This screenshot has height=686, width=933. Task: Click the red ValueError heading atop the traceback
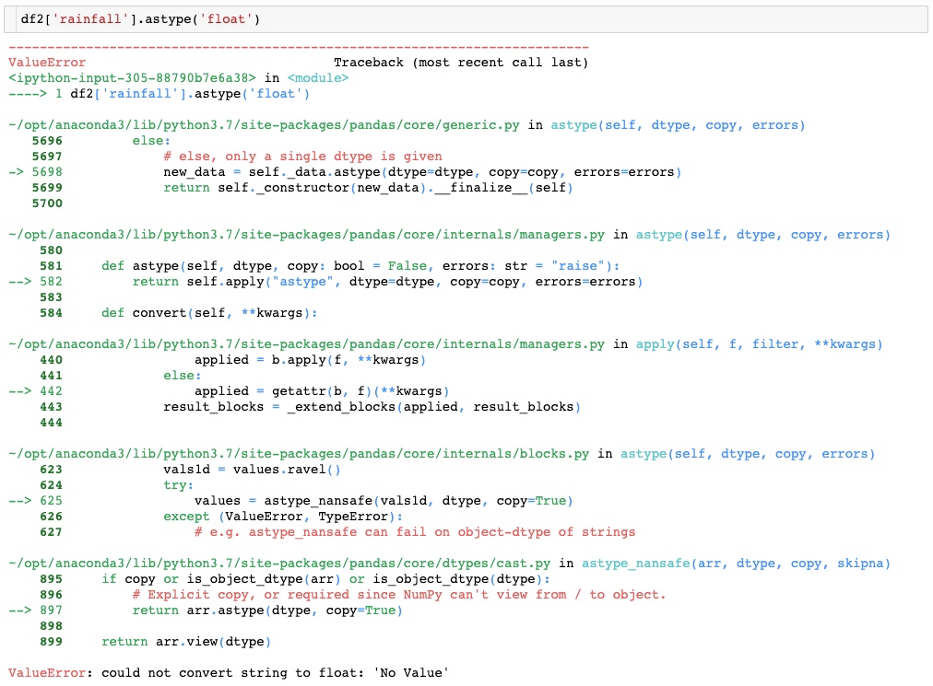46,63
